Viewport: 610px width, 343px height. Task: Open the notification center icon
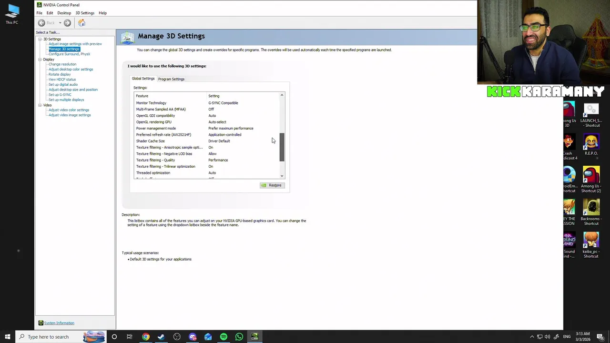tap(600, 337)
